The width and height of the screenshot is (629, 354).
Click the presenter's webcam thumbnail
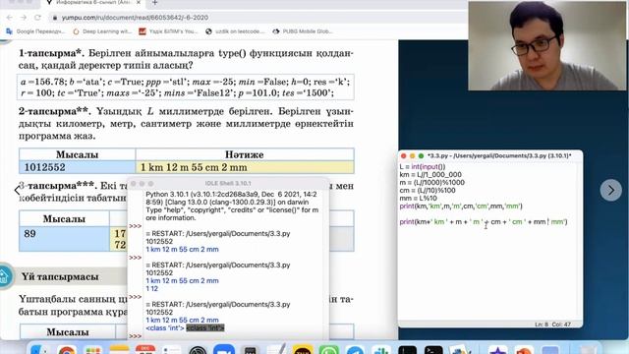546,45
